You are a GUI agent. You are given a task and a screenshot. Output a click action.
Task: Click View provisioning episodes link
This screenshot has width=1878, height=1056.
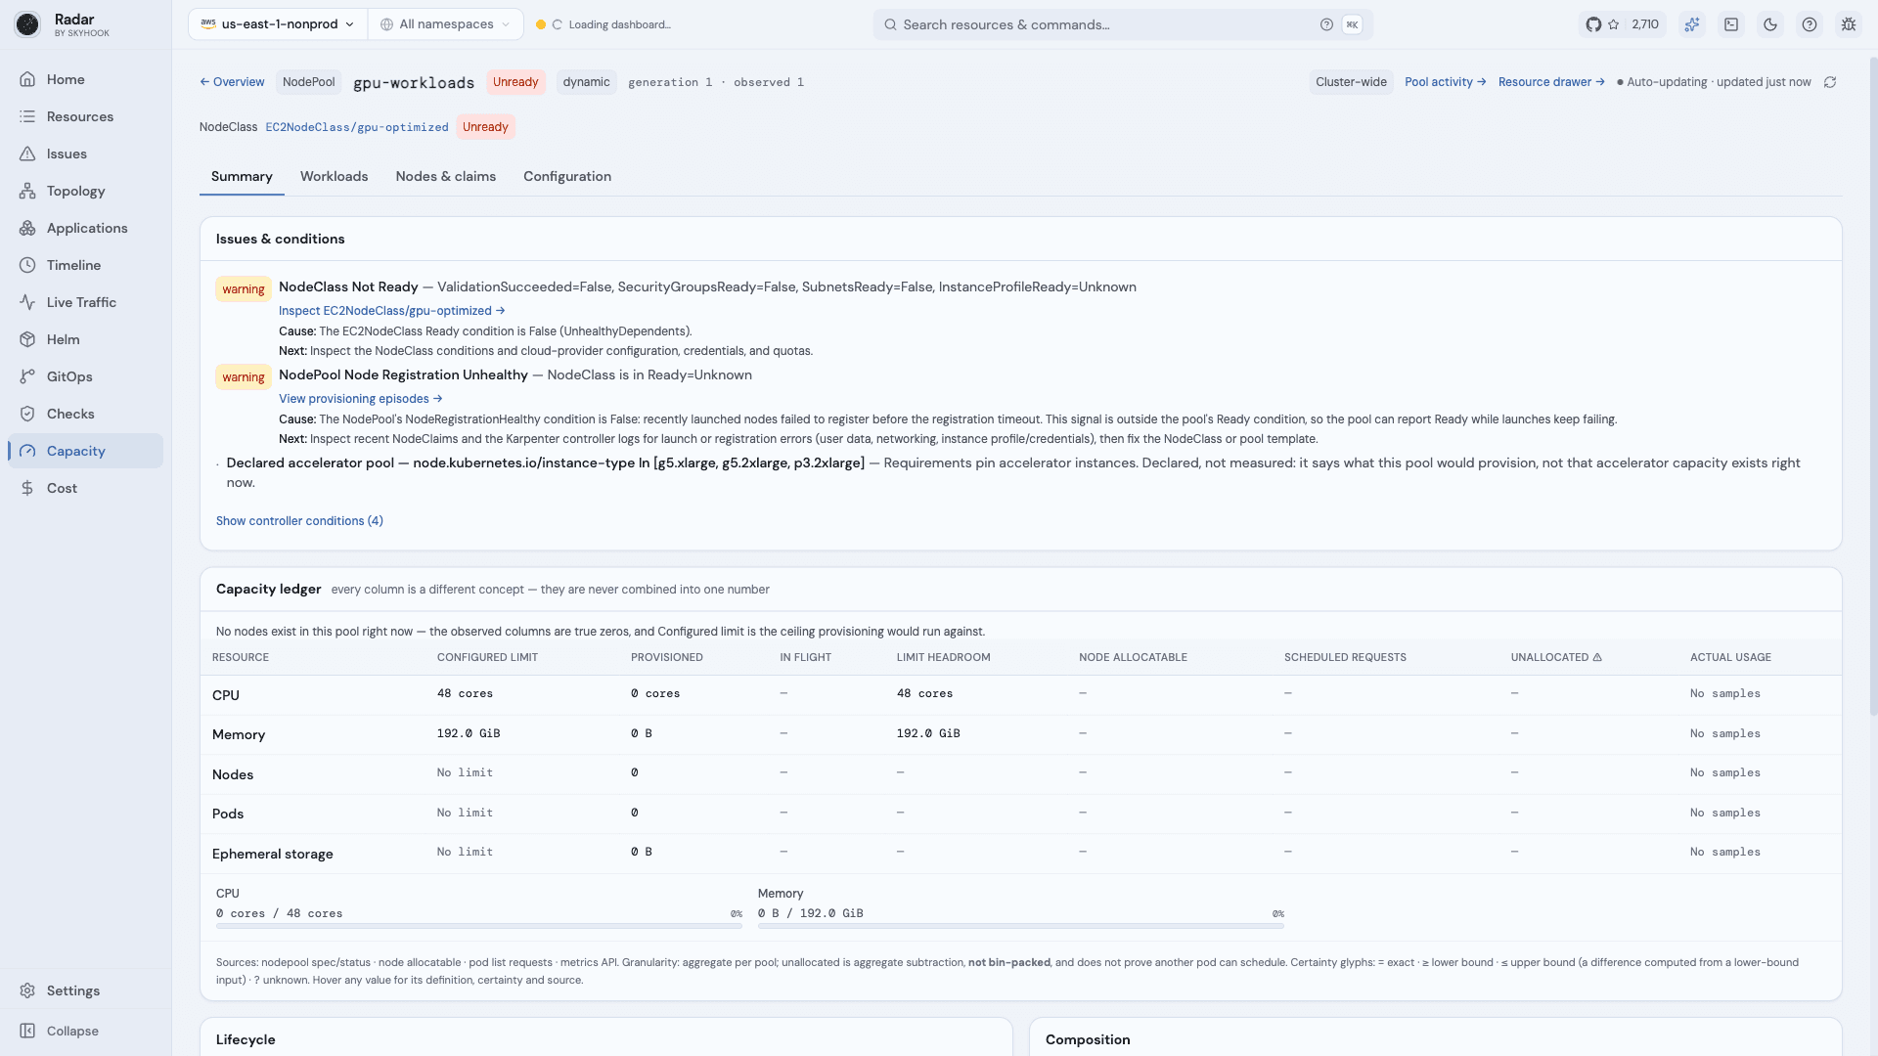360,399
